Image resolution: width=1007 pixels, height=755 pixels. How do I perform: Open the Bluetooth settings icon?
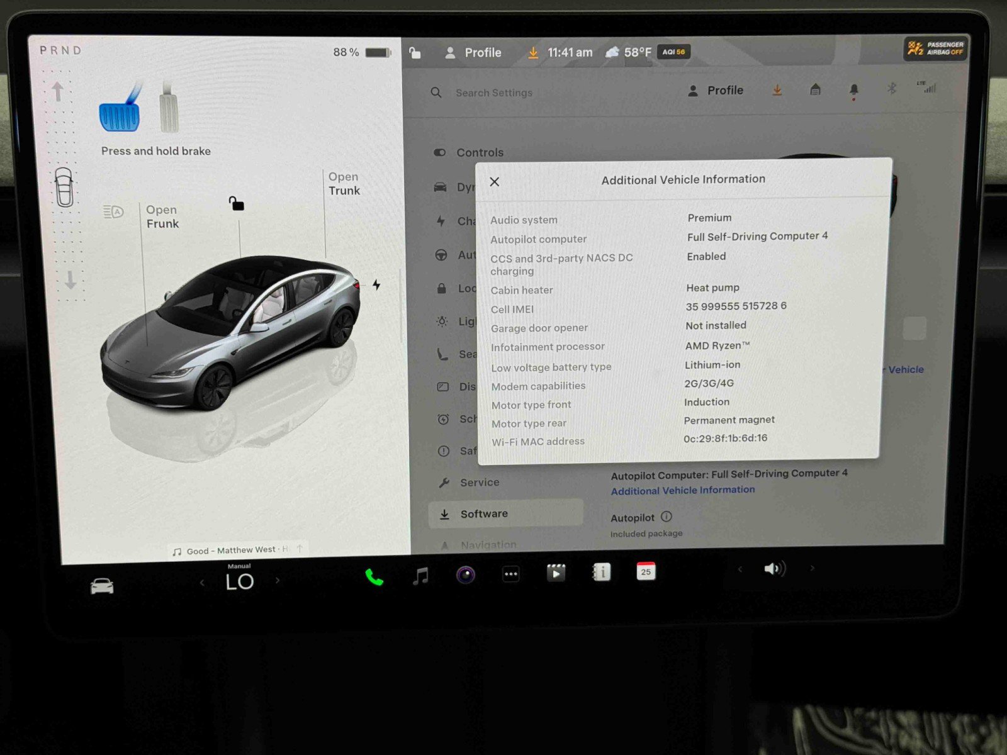pyautogui.click(x=891, y=90)
